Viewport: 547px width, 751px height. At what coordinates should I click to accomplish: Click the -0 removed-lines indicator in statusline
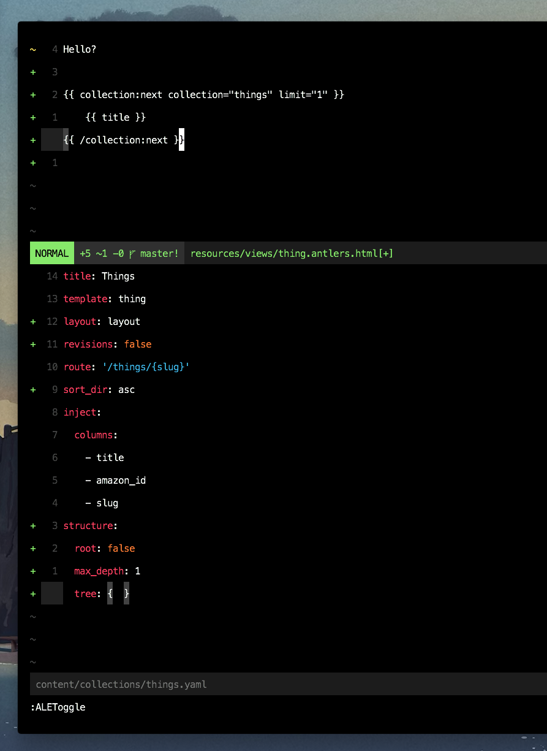(x=117, y=253)
